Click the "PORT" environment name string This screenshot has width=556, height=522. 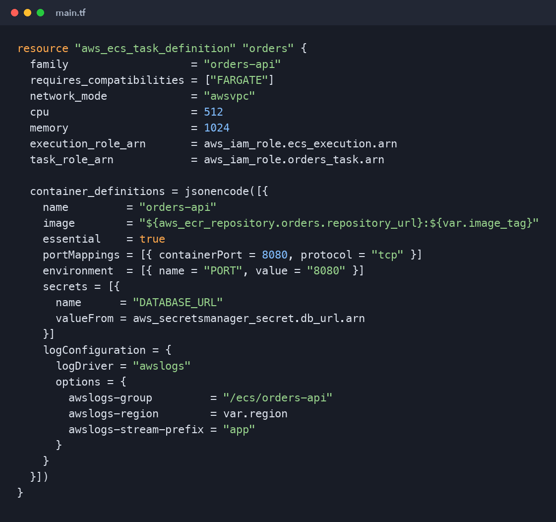tap(223, 271)
